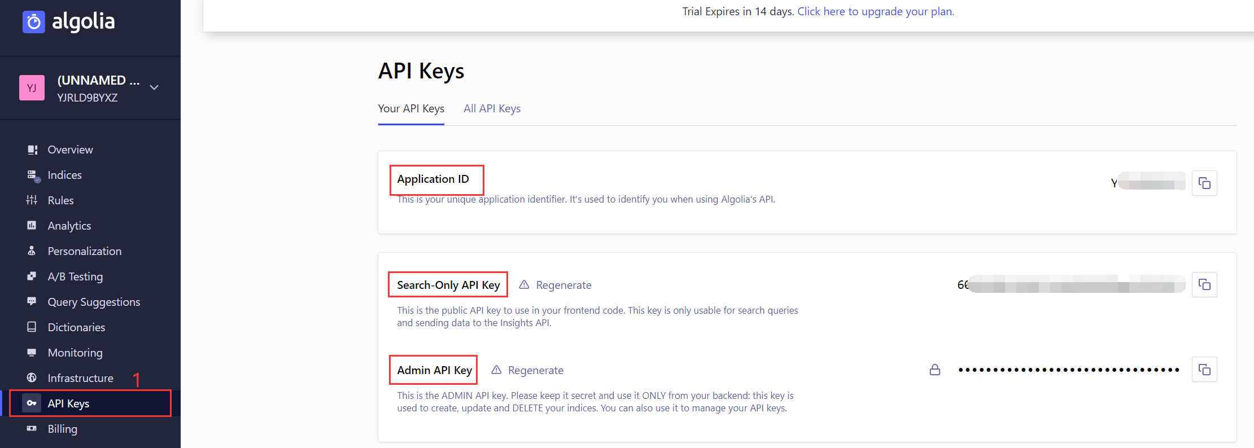Select the Your API Keys tab
The height and width of the screenshot is (448, 1254).
(x=411, y=108)
